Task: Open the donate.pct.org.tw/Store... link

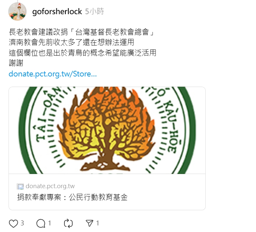Action: pos(53,74)
